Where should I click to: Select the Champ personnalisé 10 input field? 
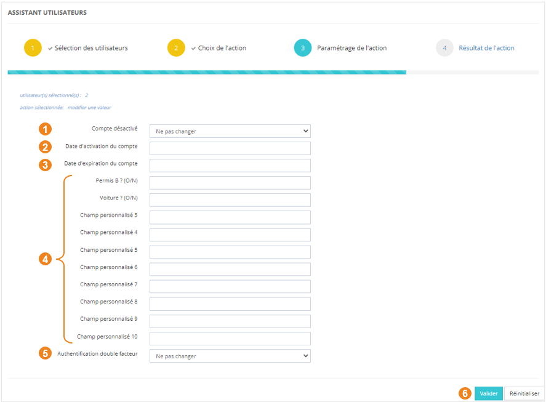tap(230, 339)
